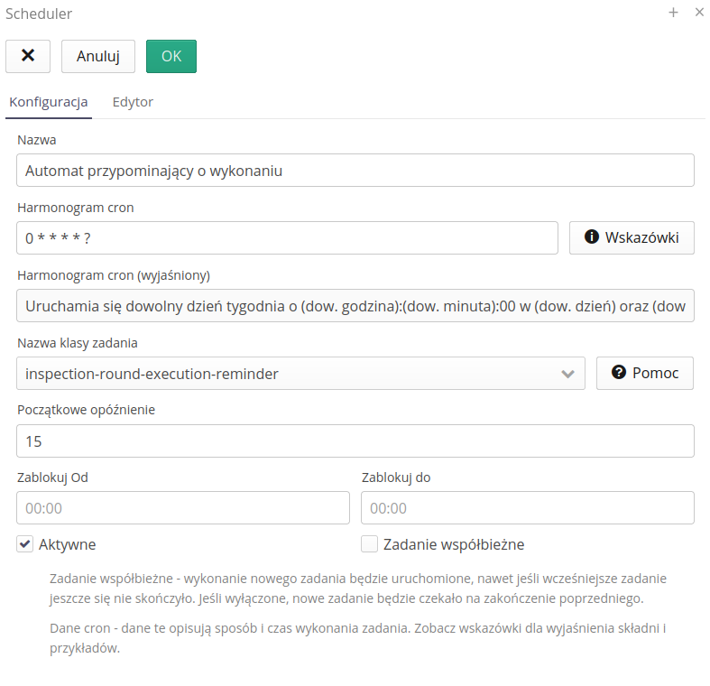Screen dimensions: 710x686
Task: Click the Zablokuj do time field
Action: click(527, 508)
